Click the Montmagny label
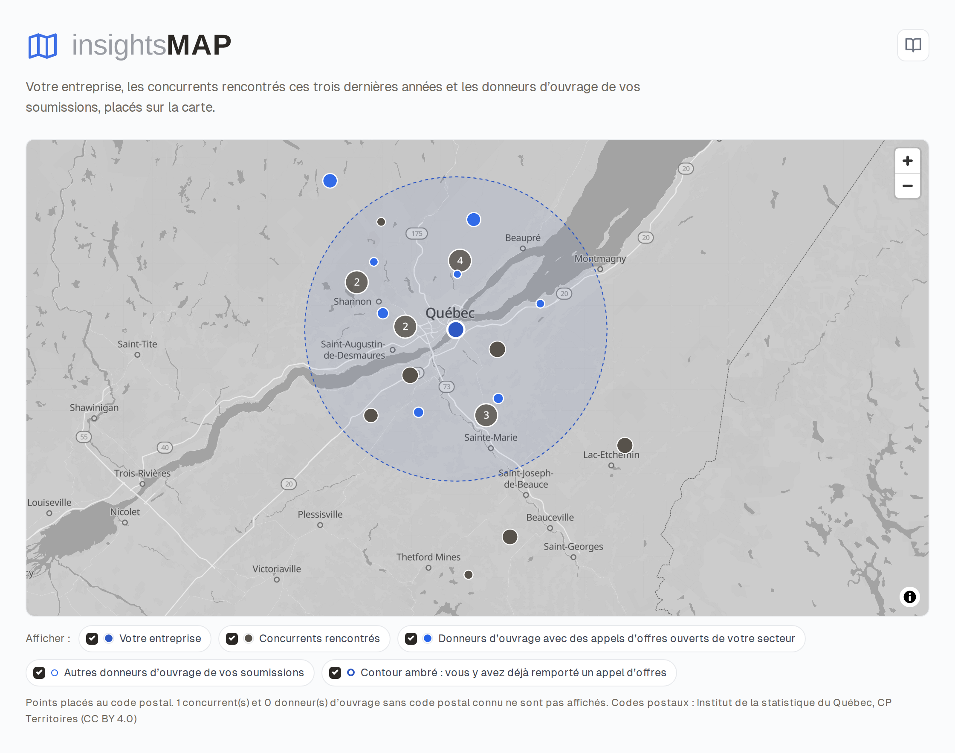 600,258
